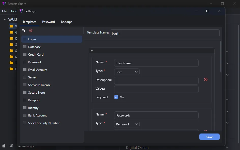
Task: Click list icon beside Bank Account template
Action: (x=25, y=115)
